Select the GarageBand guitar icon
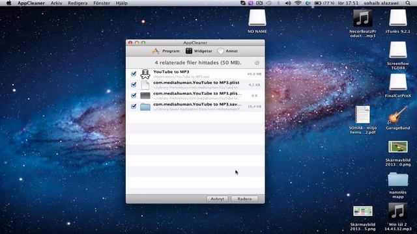 click(397, 114)
